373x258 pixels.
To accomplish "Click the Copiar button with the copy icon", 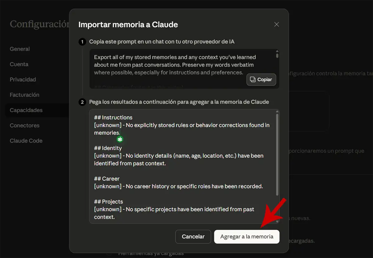I will click(x=261, y=80).
